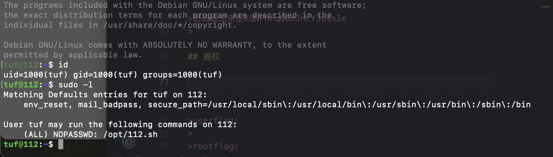Viewport: 553px width, 157px height.
Task: Click line number 82 in the editor gutter
Action: (x=164, y=146)
